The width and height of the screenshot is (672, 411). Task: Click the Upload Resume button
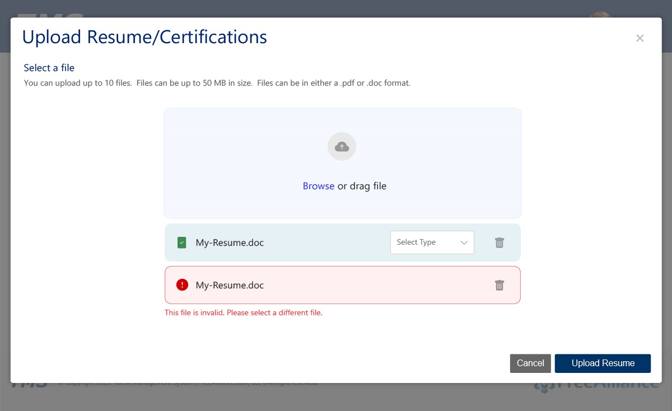[x=603, y=363]
